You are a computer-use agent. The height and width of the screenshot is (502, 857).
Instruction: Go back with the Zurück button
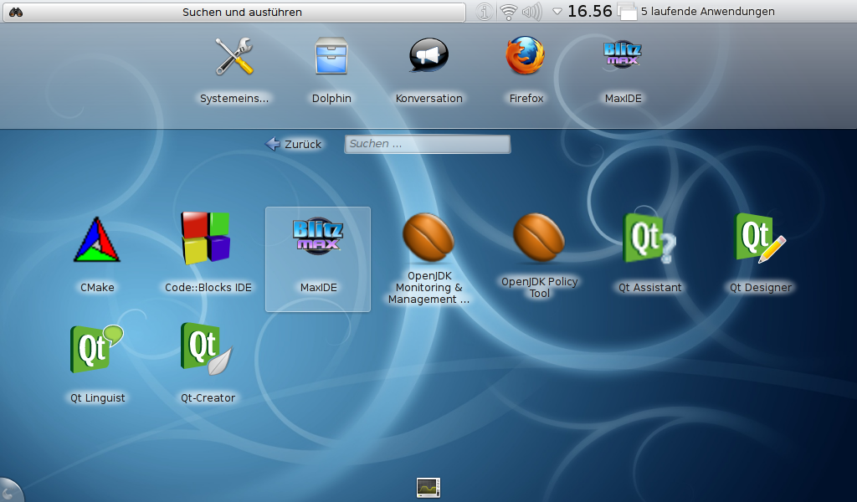pos(294,144)
